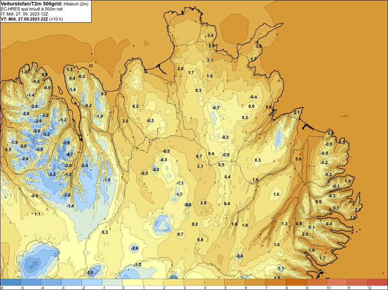388x290 pixels.
Task: Click the '-0.4' temperature label
Action: click(253, 97)
